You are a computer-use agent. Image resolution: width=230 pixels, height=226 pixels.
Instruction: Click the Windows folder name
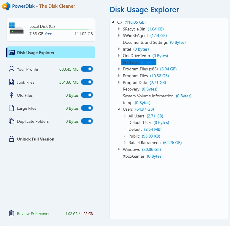pos(131,149)
